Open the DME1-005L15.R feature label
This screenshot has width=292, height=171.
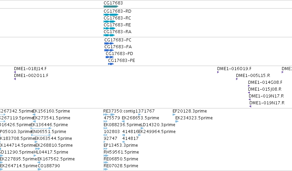pos(253,76)
